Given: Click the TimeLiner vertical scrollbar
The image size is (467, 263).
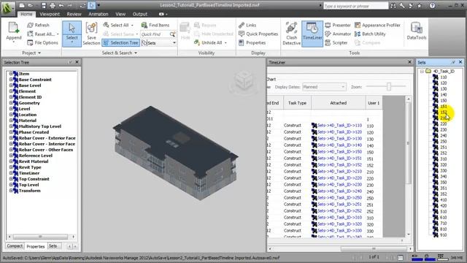Looking at the screenshot, I should click(409, 143).
